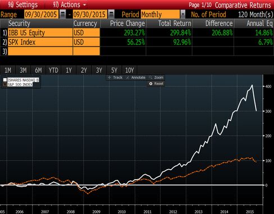Screen dimensions: 274x214
Task: Edit the start date 09/30/2005 field
Action: pyautogui.click(x=41, y=14)
